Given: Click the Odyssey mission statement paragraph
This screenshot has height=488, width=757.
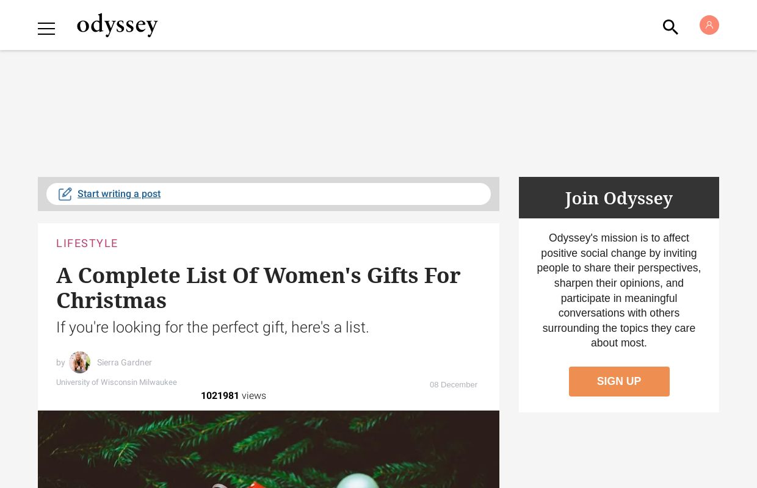Looking at the screenshot, I should [618, 290].
